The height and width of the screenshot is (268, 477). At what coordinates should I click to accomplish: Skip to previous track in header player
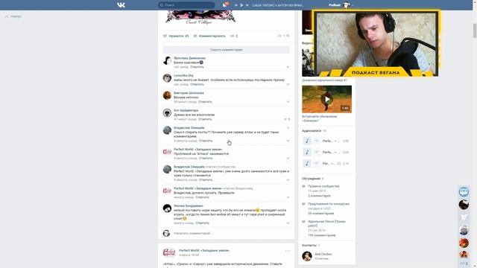pos(236,5)
